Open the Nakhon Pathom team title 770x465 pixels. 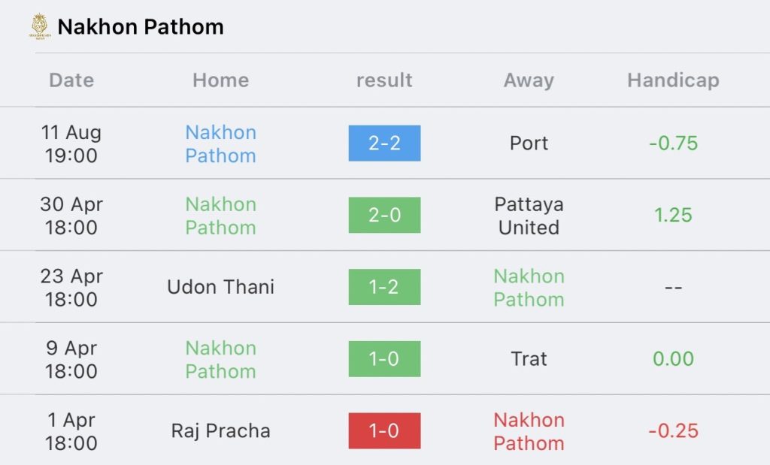click(x=141, y=26)
